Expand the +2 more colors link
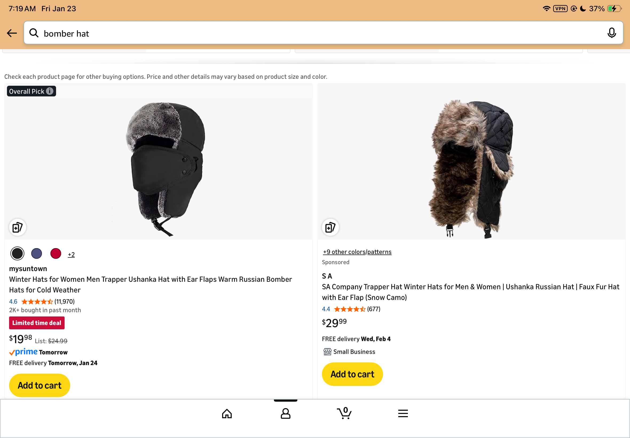Screen dimensions: 630x438 click(71, 255)
